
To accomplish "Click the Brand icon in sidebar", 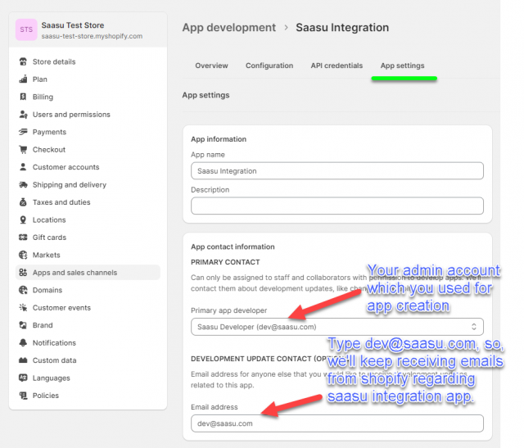I will click(x=23, y=325).
